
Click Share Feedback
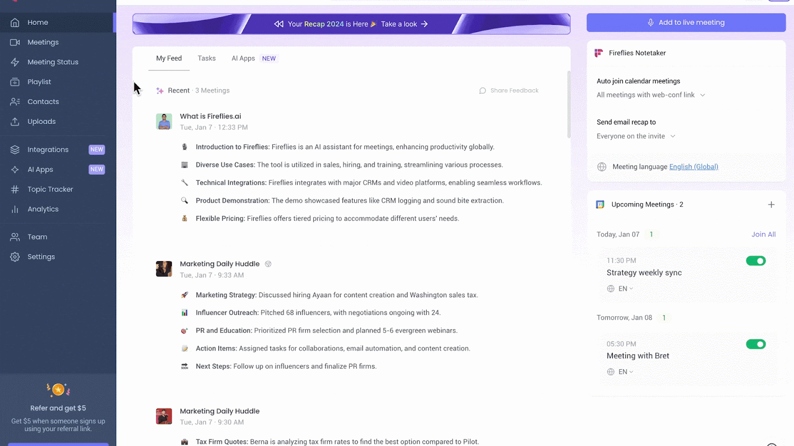tap(509, 91)
